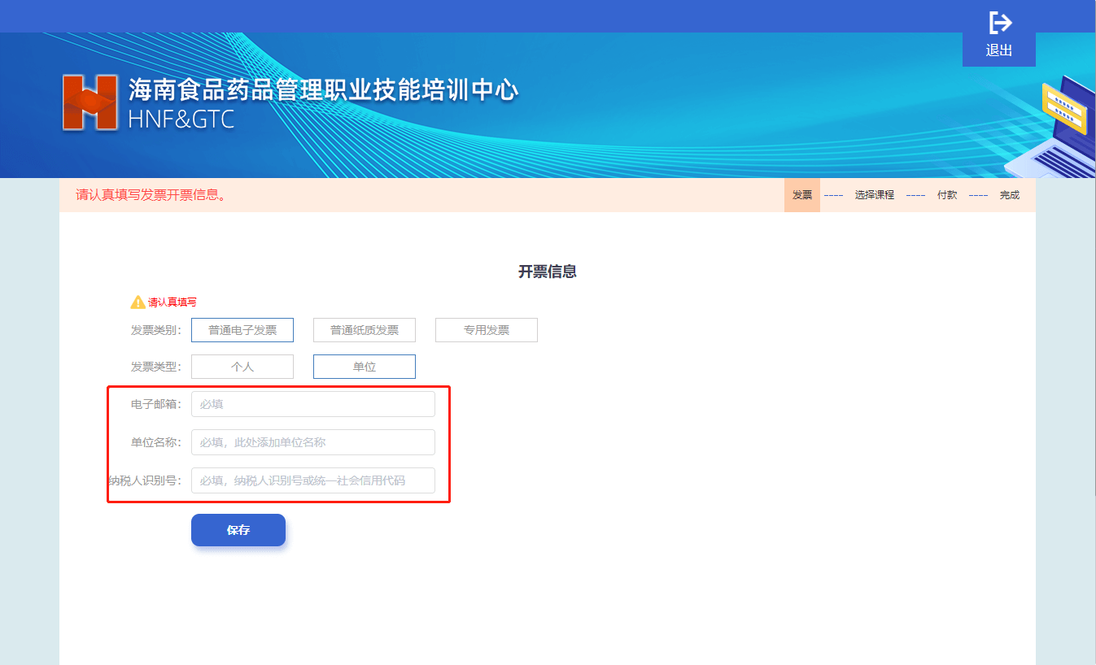Go to the 选择课程 step
Screen dimensions: 1096x665
(874, 195)
